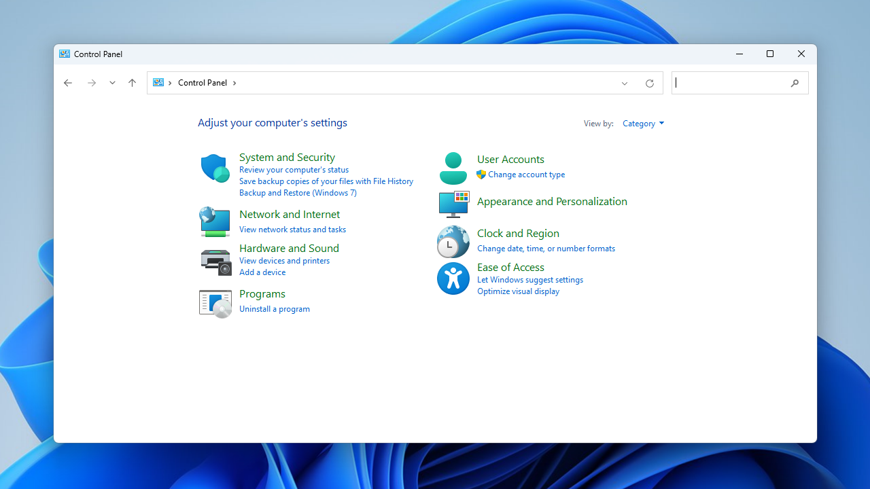Expand the address bar history dropdown
The image size is (870, 489).
624,83
